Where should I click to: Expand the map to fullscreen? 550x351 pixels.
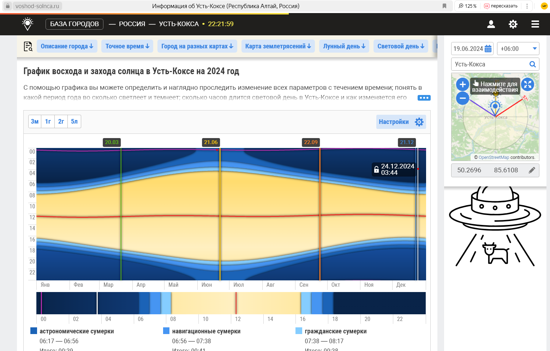tap(527, 84)
